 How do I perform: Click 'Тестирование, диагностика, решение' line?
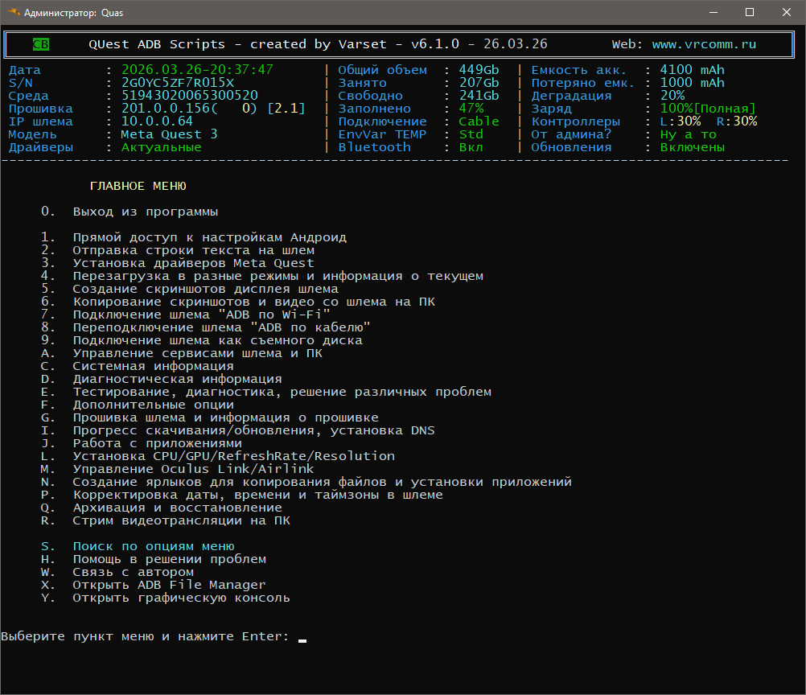(282, 392)
